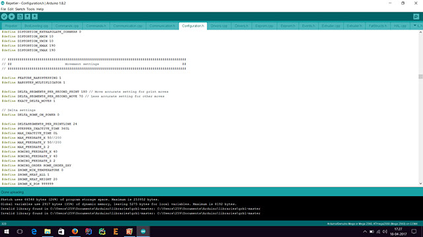Open the Tools menu

click(x=30, y=9)
